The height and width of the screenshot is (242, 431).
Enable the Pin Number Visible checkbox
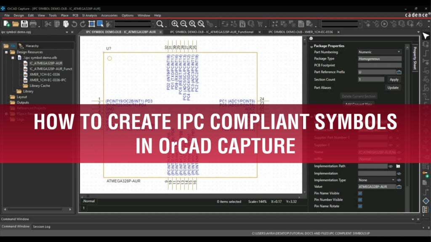tap(360, 200)
